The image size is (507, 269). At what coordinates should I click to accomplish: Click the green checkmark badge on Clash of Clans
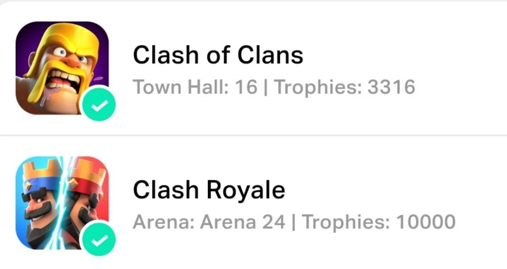click(99, 105)
